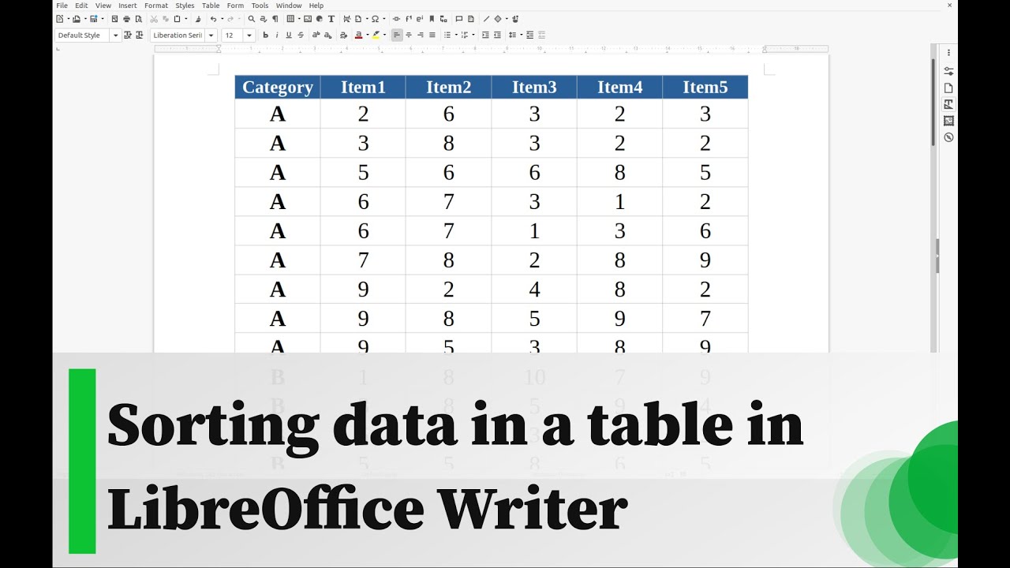Click the New document icon

60,19
